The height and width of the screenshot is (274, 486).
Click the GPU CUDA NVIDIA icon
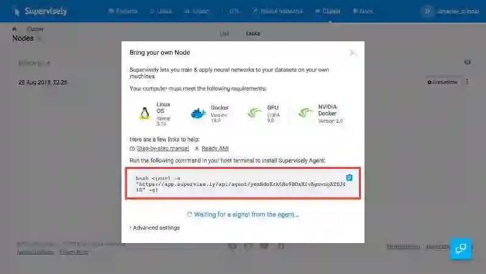(255, 113)
